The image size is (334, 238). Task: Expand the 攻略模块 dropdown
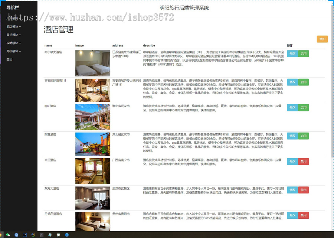13,43
